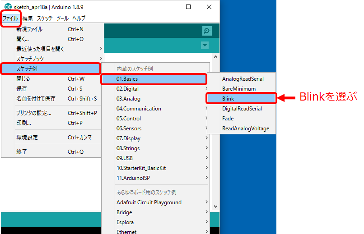Screen dimensions: 364x234
Task: Open the BareMinimum example
Action: pos(242,89)
